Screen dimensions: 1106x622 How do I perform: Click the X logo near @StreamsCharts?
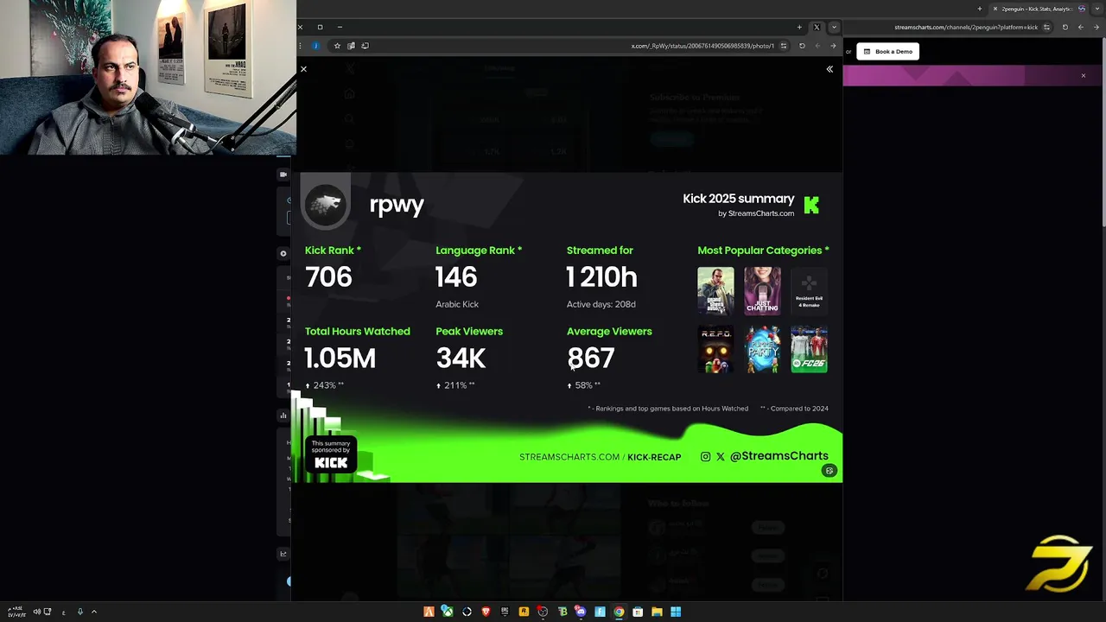[x=721, y=457]
